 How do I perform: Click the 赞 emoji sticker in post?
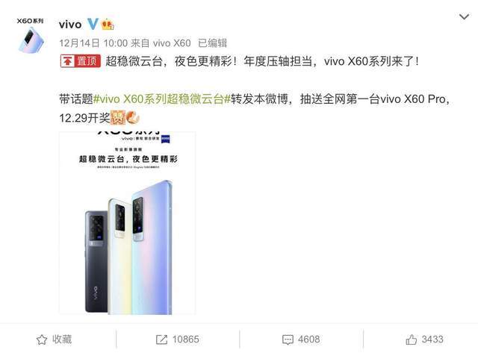[x=118, y=118]
